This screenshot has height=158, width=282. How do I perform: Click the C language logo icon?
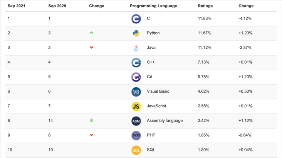tap(136, 19)
